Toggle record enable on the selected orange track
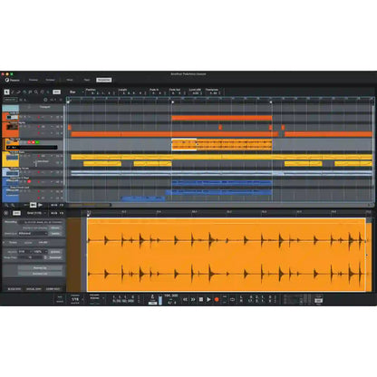 (x=34, y=142)
